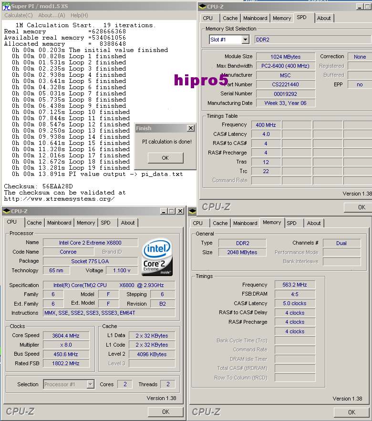
Task: Open the Help(H) menu in Super PI
Action: pos(79,15)
